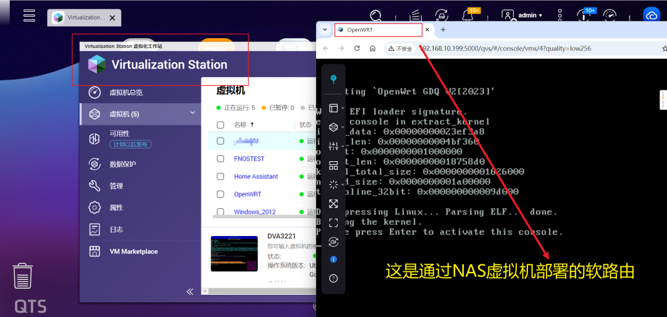Click the blue info icon in console toolbar
The height and width of the screenshot is (317, 667).
[333, 259]
